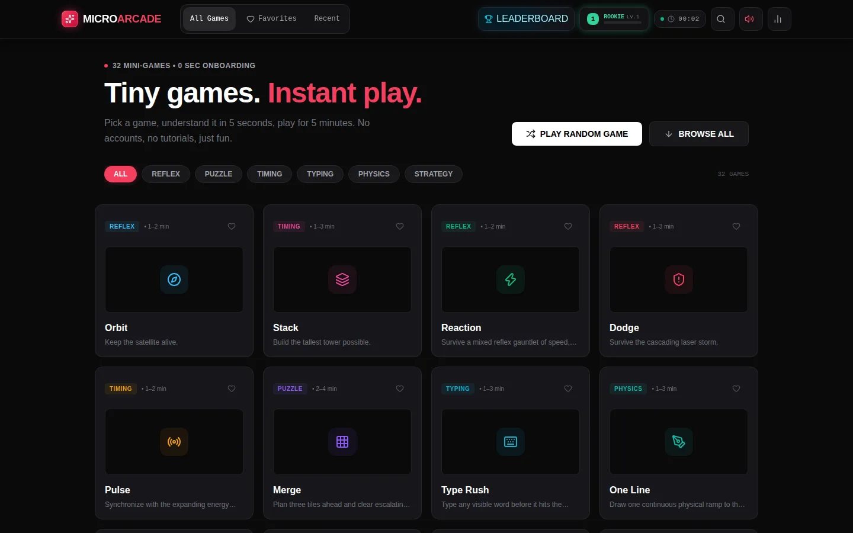The width and height of the screenshot is (853, 533).
Task: Filter games by PHYSICS category
Action: click(374, 174)
